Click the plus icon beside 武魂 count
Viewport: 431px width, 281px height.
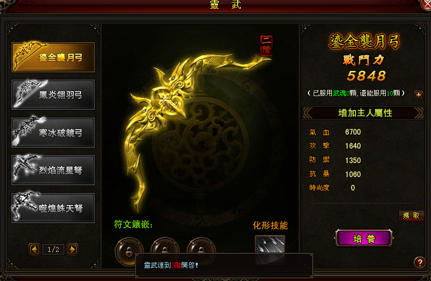(x=419, y=95)
